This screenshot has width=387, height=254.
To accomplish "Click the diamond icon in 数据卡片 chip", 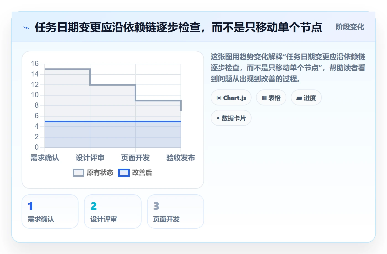I will point(218,118).
